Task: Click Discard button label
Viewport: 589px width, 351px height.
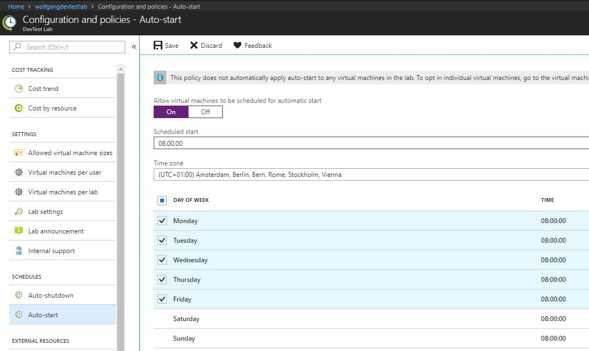Action: (211, 46)
